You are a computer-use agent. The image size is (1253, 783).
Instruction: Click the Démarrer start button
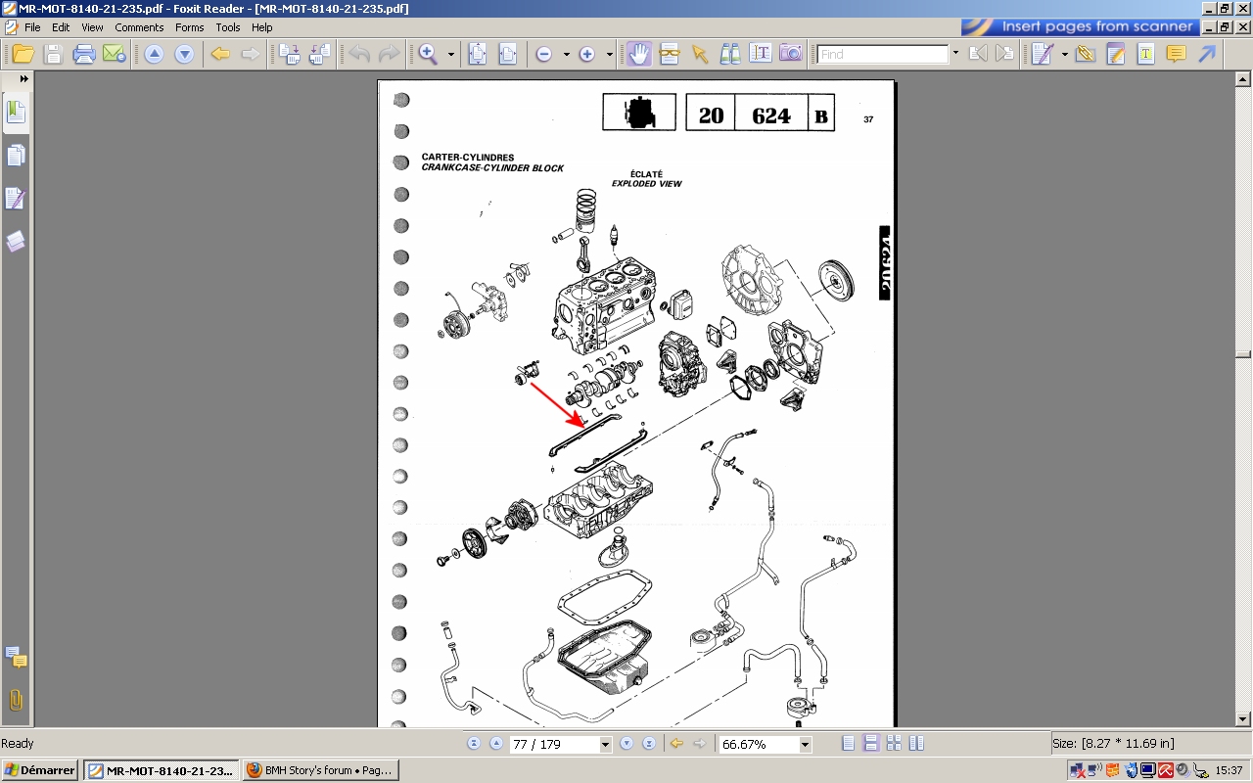(x=40, y=770)
